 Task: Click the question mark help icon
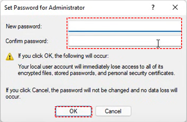point(153,7)
